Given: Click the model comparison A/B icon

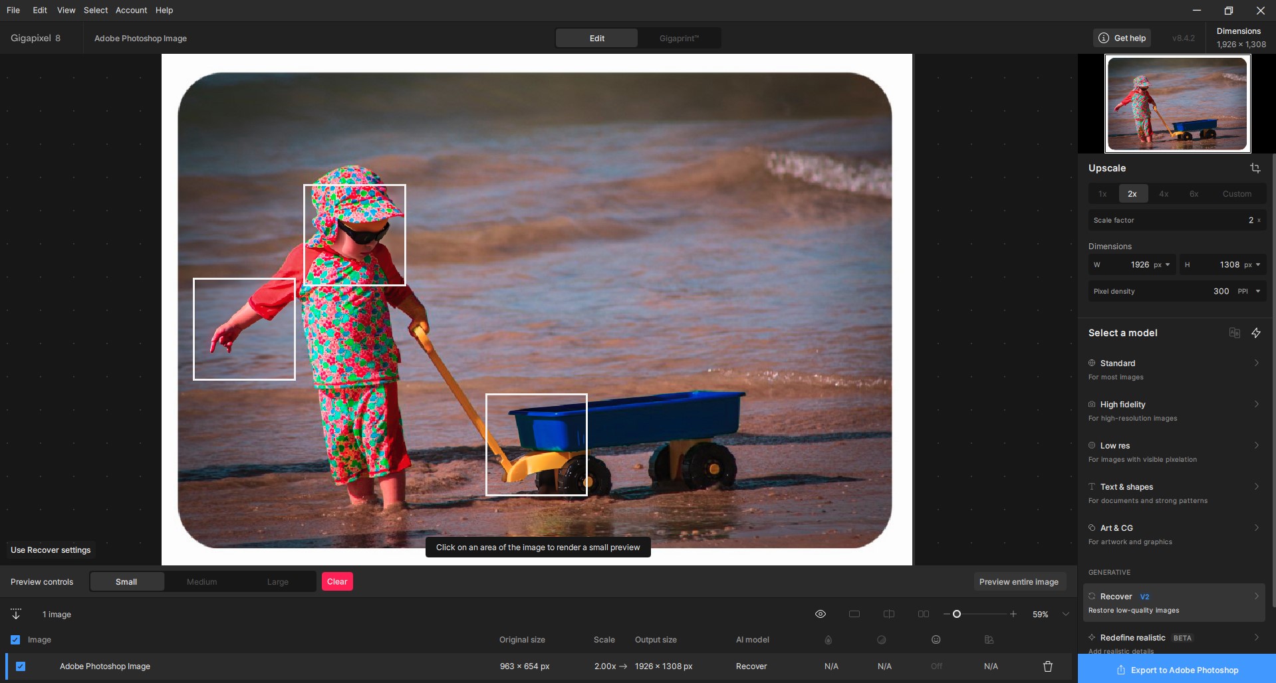Looking at the screenshot, I should coord(1234,333).
